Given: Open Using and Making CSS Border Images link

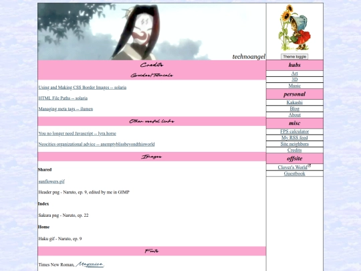Looking at the screenshot, I should (82, 88).
